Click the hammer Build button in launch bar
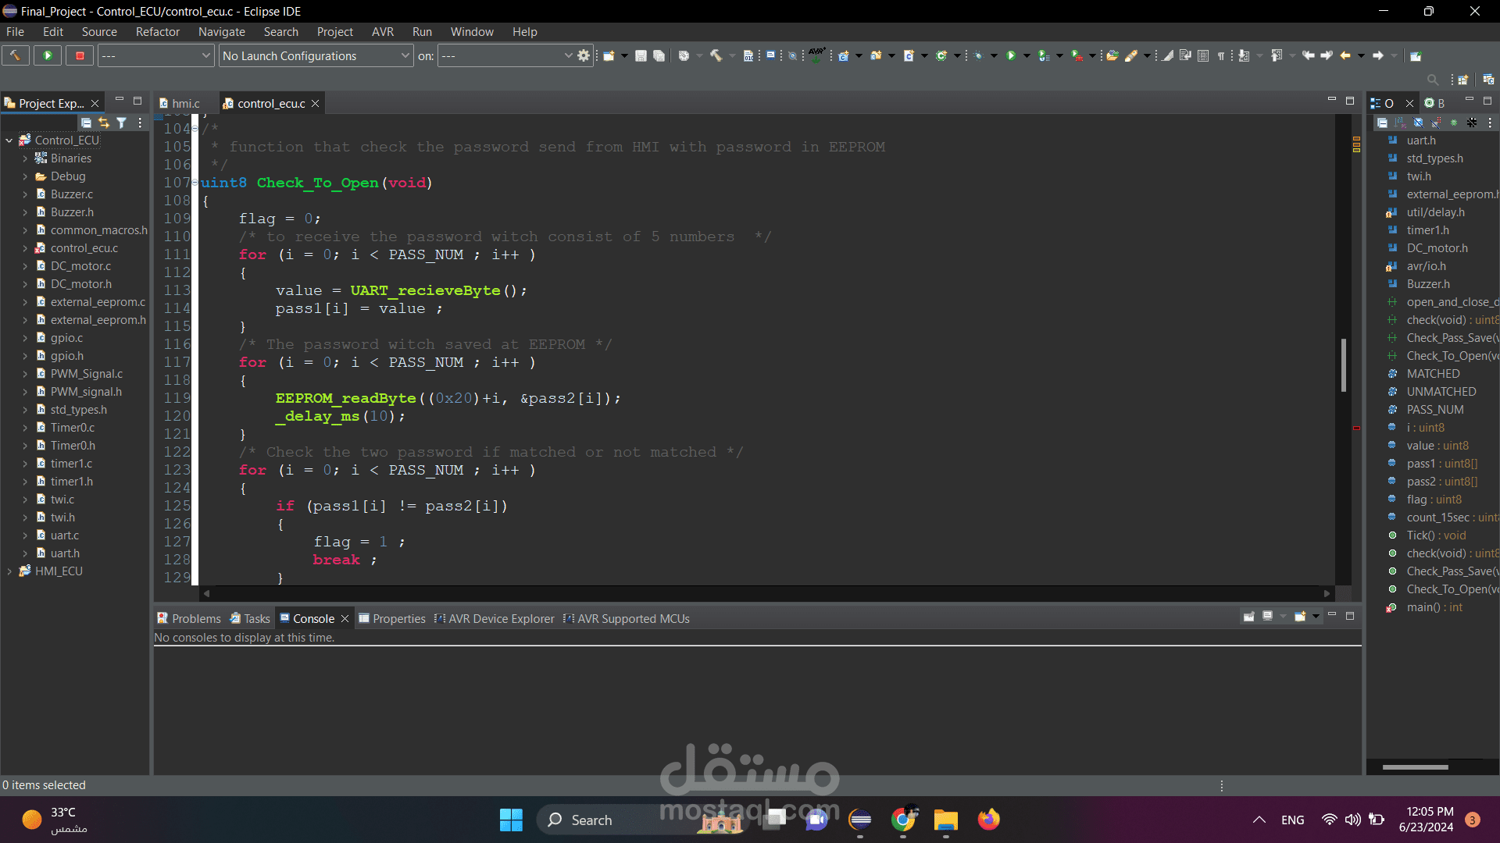Viewport: 1500px width, 843px height. tap(15, 55)
